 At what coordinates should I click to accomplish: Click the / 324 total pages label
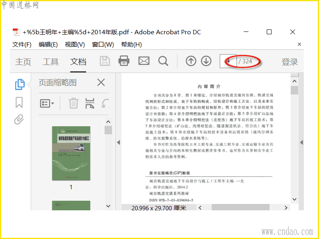pyautogui.click(x=245, y=61)
